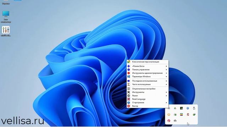227x127 pixels.
Task: Click the dark green ball tray icon
Action: click(194, 114)
